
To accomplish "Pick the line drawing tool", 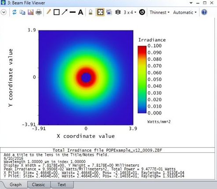I will tap(72, 12).
